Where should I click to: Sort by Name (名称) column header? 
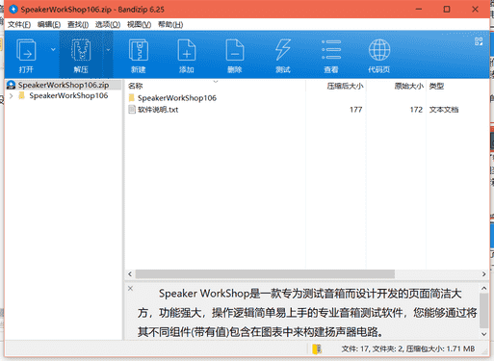point(135,86)
